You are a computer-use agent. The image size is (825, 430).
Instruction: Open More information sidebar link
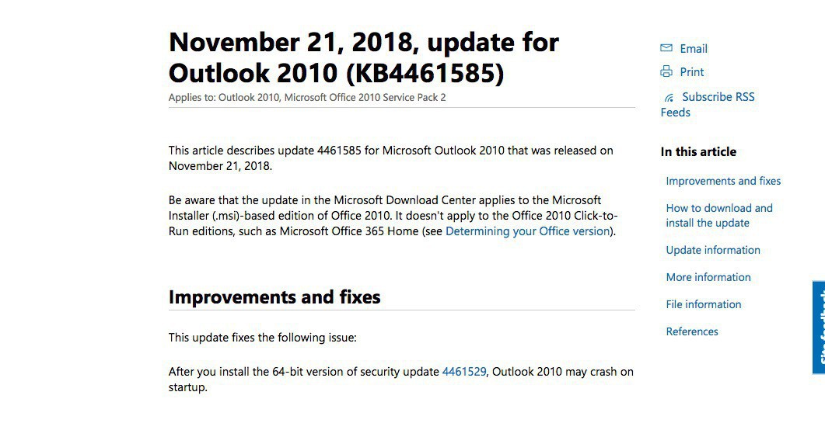(708, 277)
